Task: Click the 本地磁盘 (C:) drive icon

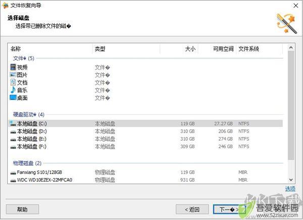Action: click(13, 123)
